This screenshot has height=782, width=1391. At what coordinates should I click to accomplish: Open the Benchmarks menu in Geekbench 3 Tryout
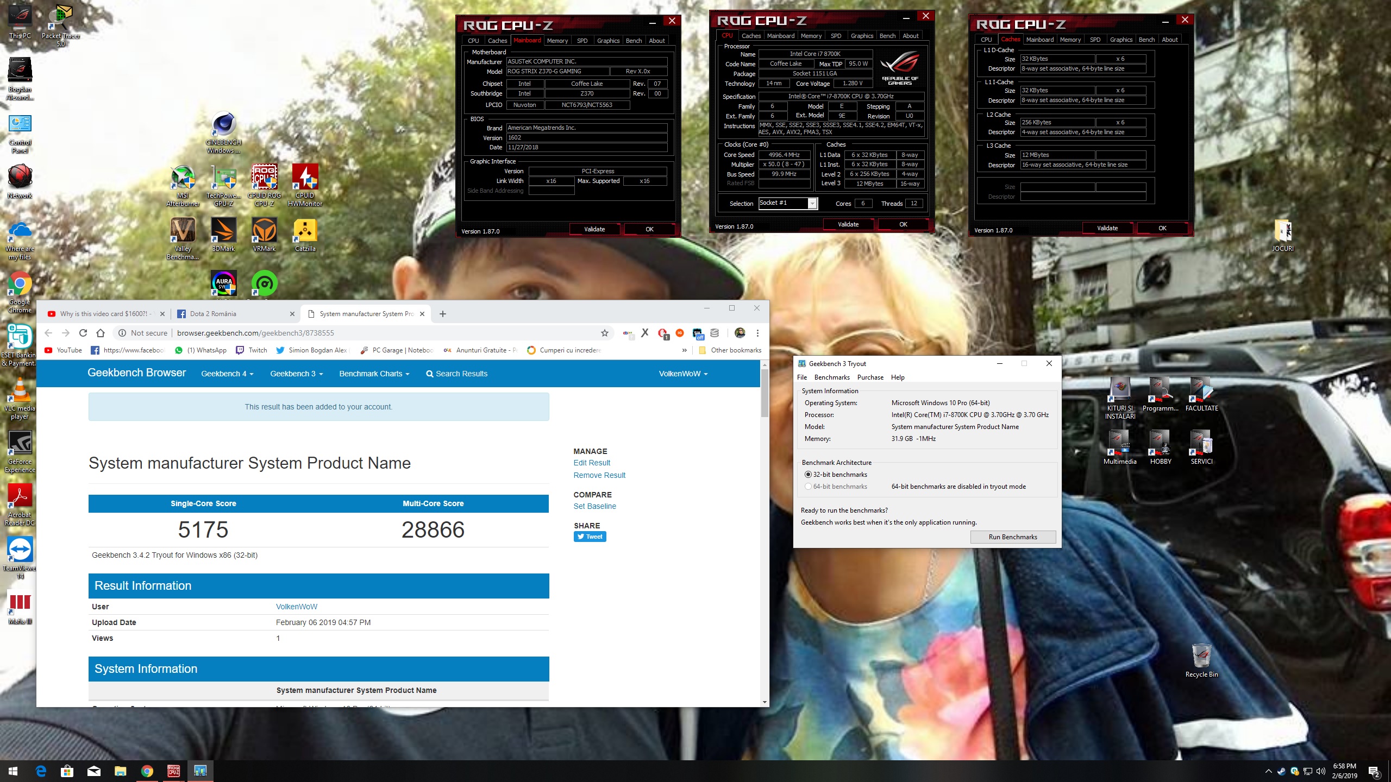832,377
